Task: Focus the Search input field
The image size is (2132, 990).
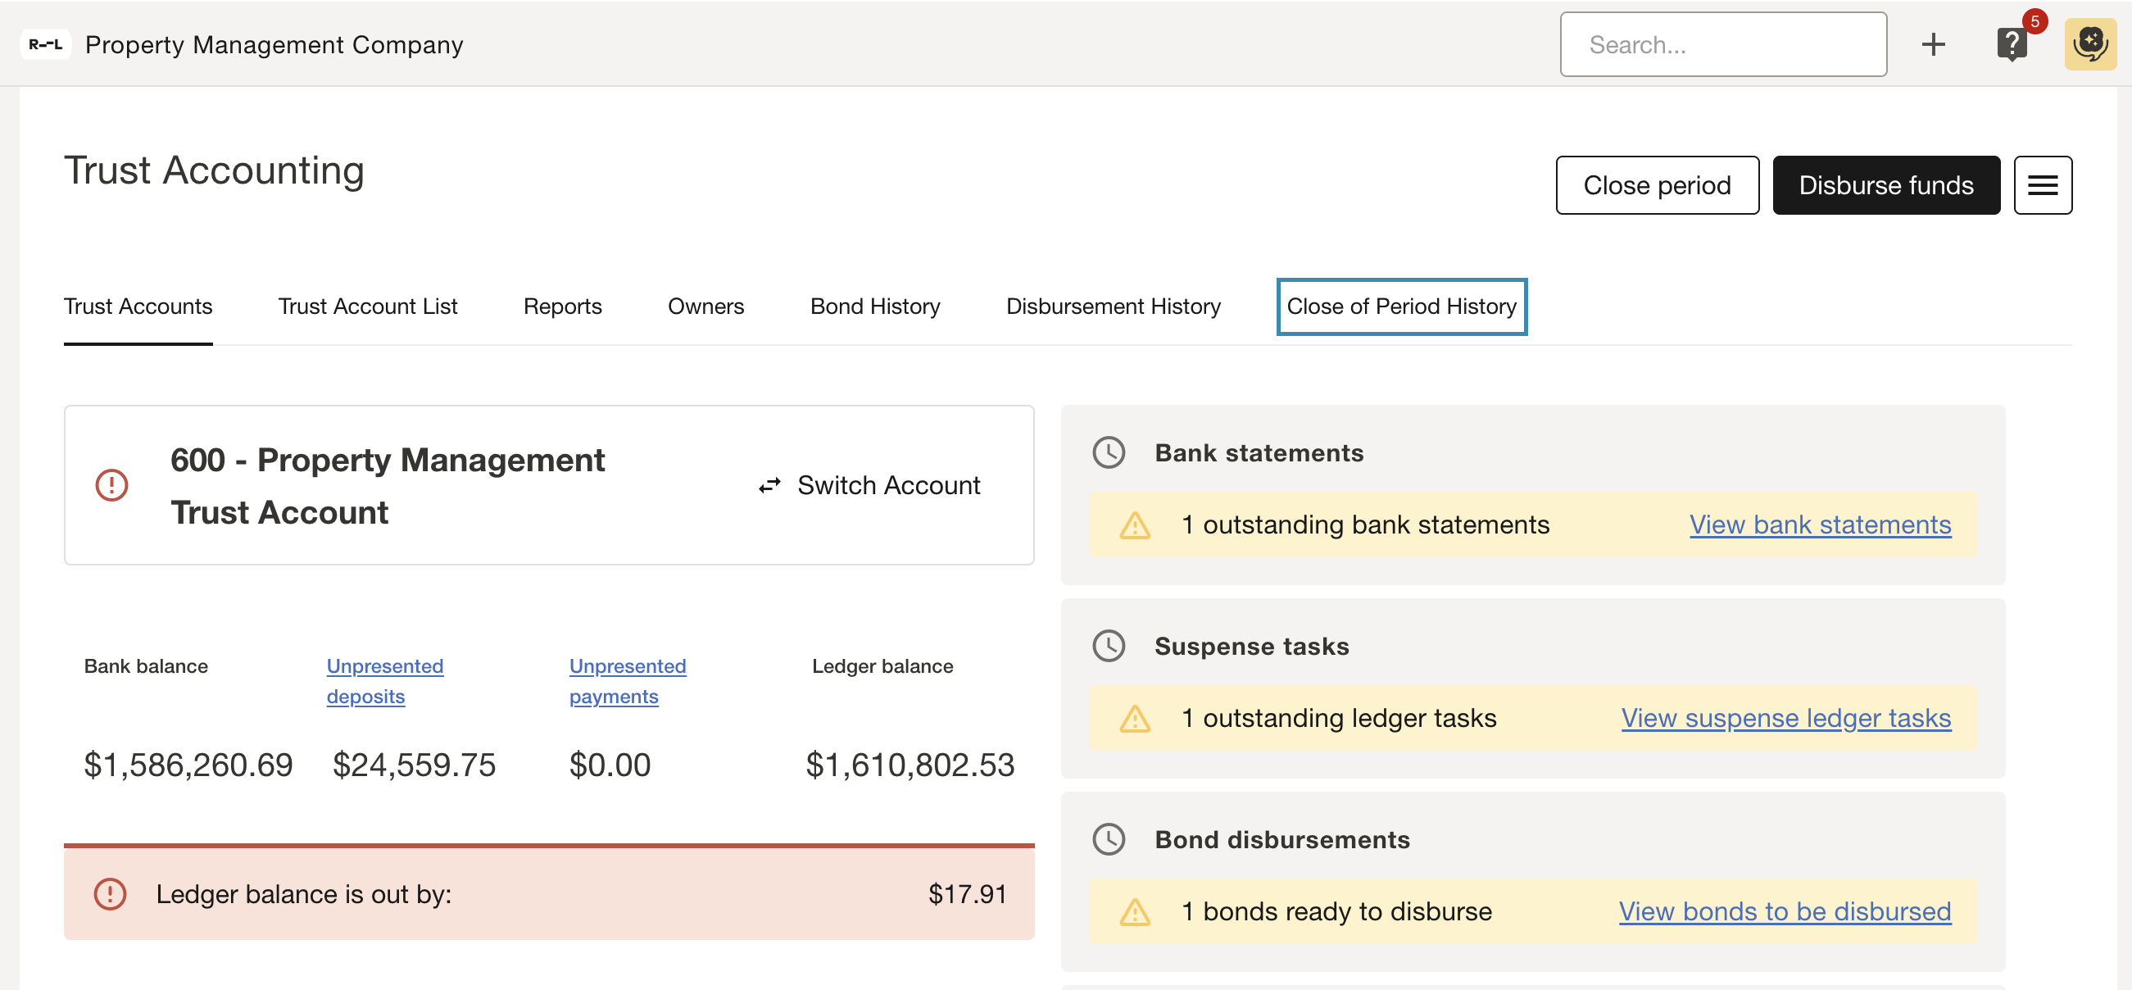Action: tap(1723, 45)
